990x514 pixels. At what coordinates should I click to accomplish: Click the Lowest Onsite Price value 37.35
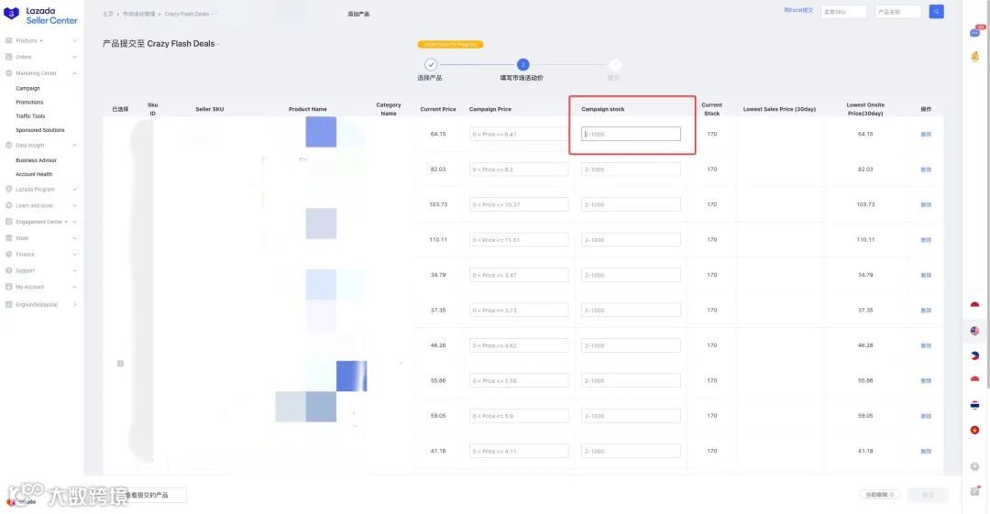865,310
